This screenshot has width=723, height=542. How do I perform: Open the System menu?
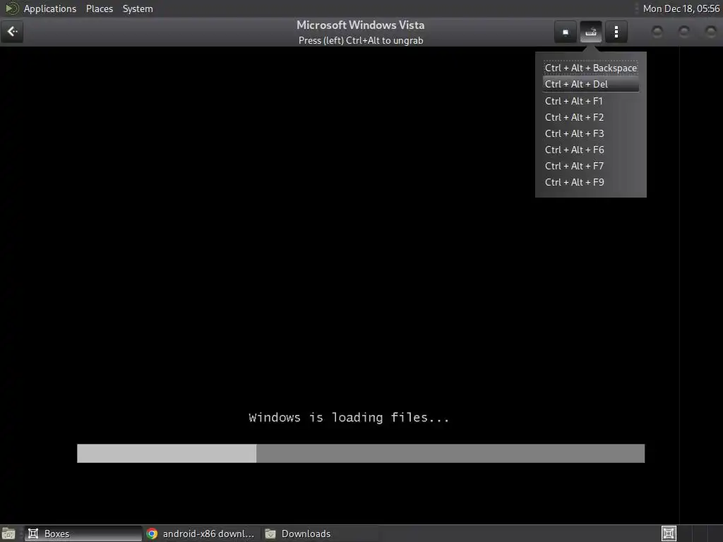click(x=138, y=8)
